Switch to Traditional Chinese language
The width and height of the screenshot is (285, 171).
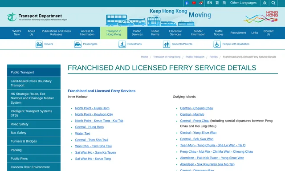pyautogui.click(x=217, y=3)
